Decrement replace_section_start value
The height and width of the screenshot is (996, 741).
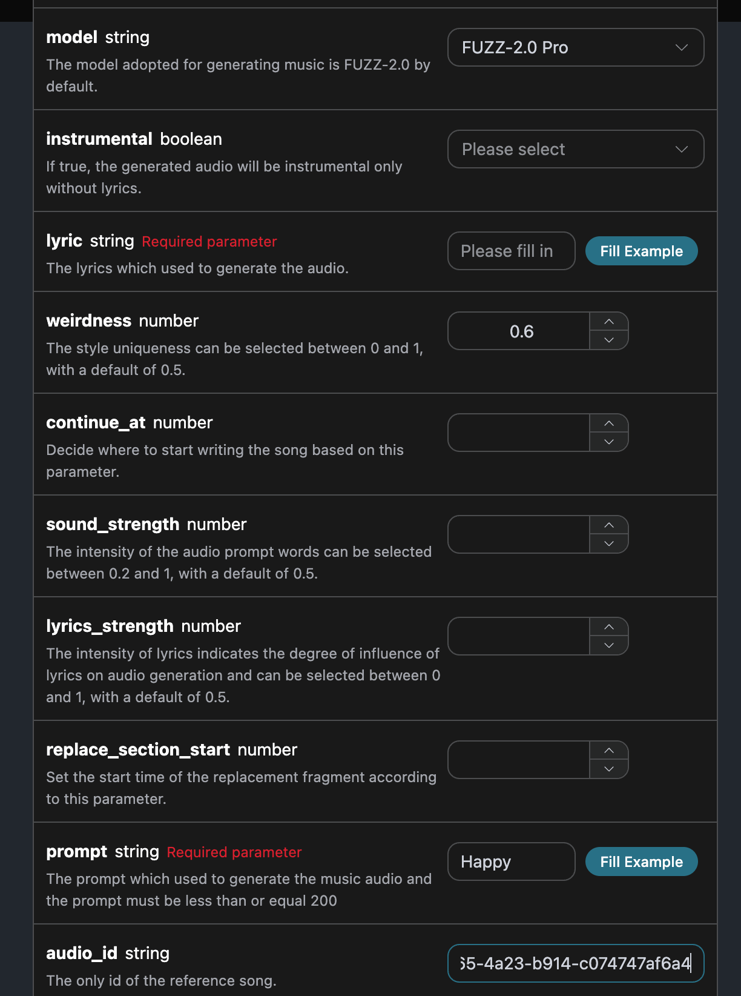click(609, 769)
